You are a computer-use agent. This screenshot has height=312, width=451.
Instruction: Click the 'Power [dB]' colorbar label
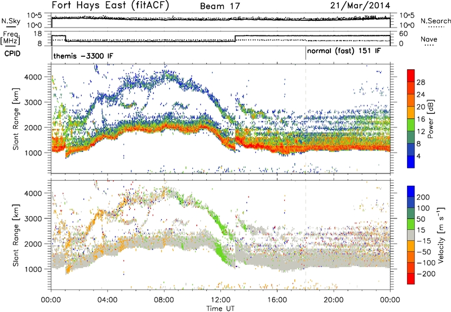pyautogui.click(x=430, y=119)
